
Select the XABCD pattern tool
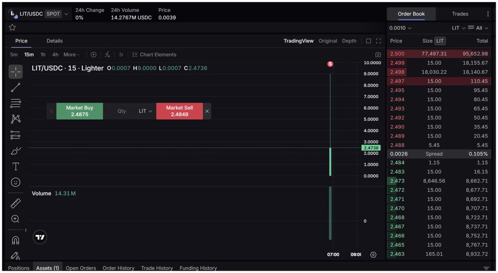pos(16,119)
